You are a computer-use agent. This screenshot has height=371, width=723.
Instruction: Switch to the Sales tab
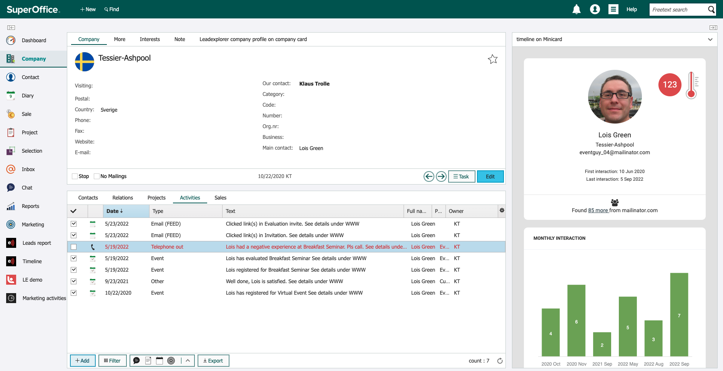coord(220,198)
